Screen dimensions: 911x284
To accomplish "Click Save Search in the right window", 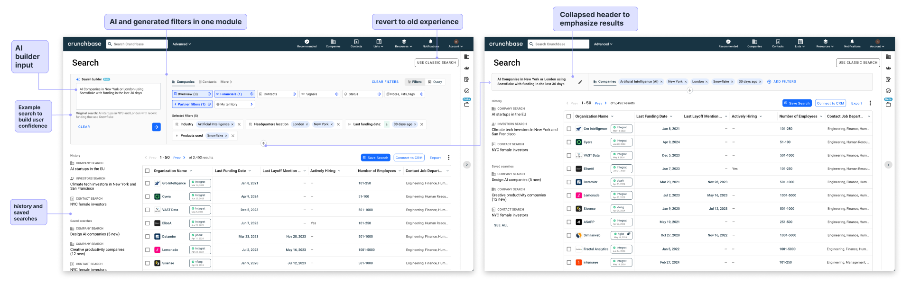I will (x=797, y=103).
